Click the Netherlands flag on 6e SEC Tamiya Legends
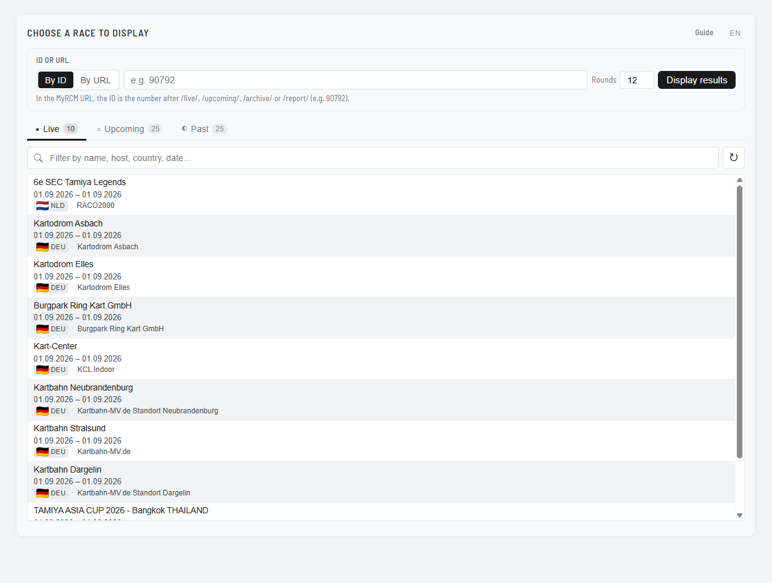The width and height of the screenshot is (772, 583). click(x=43, y=205)
